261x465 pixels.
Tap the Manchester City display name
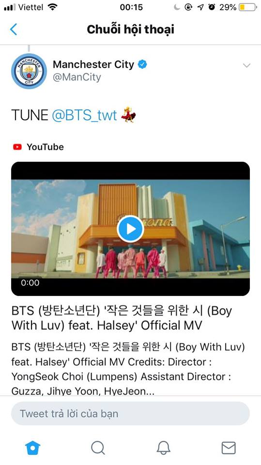[93, 64]
